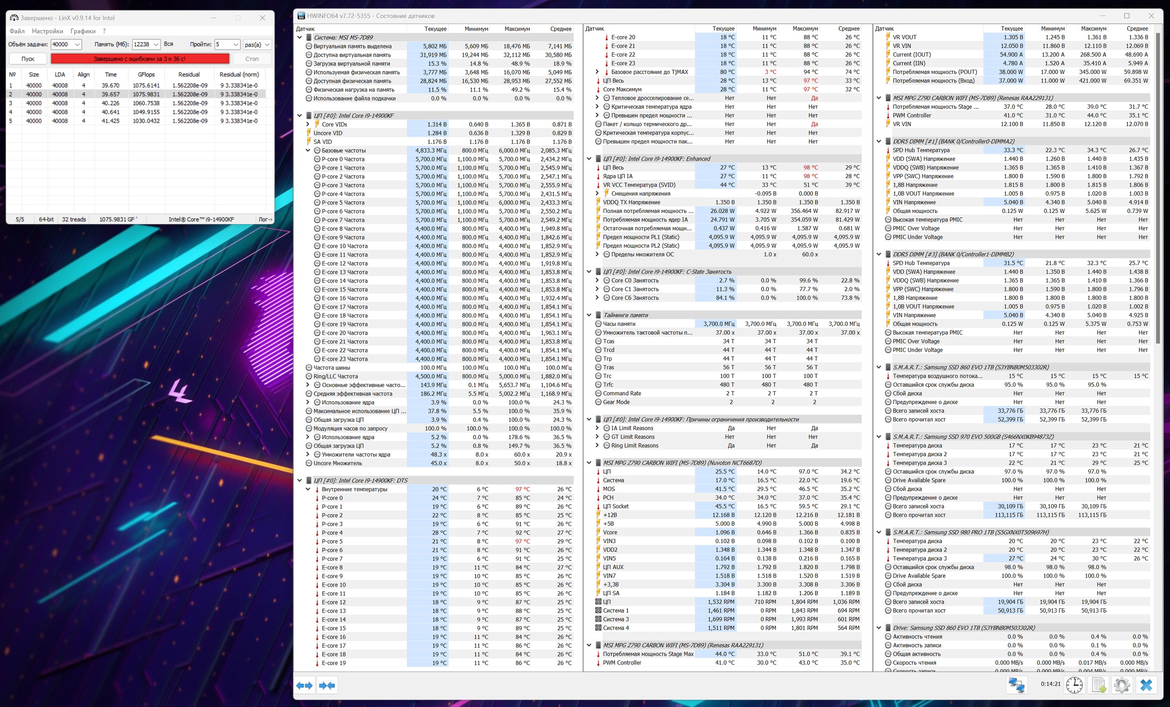
Task: Open HWiNFO sensor settings gear
Action: pyautogui.click(x=1122, y=685)
